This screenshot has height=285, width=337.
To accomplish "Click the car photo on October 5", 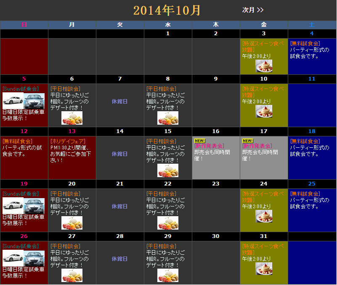I will [24, 101].
